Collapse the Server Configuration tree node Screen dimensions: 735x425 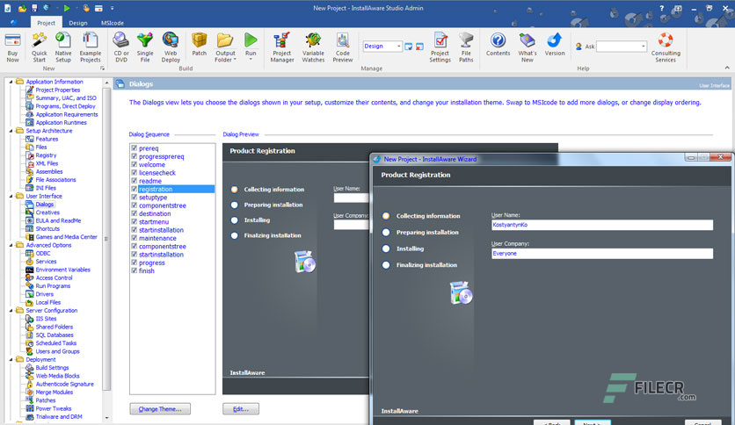11,310
